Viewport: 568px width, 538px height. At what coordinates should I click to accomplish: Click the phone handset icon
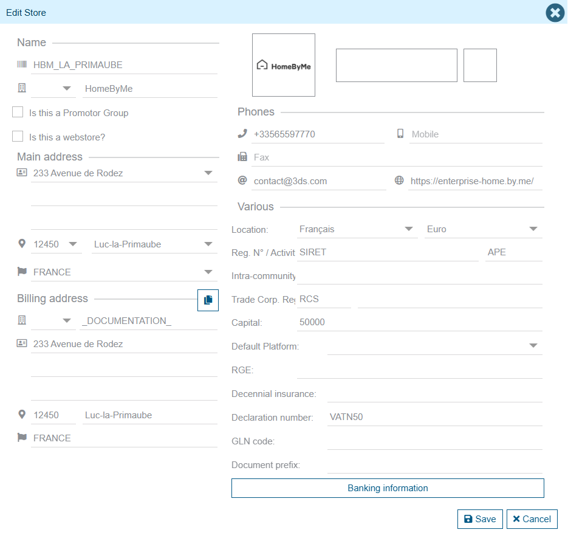242,134
